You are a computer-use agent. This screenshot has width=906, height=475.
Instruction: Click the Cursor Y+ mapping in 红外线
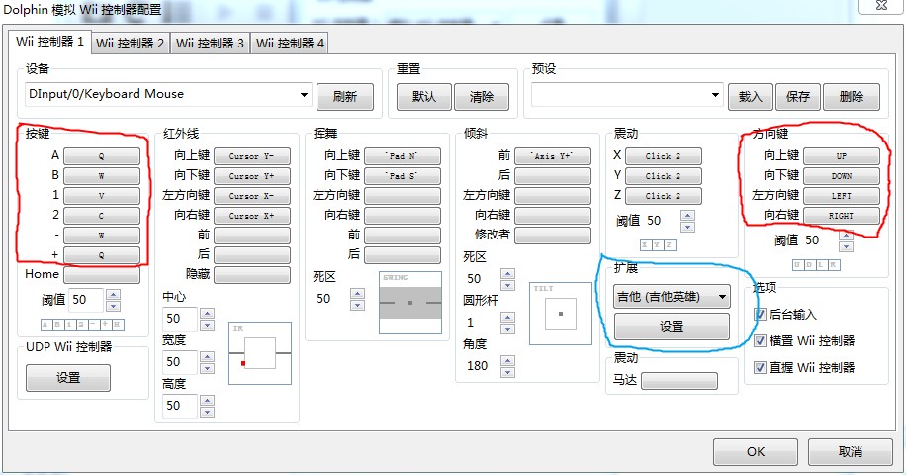[252, 176]
